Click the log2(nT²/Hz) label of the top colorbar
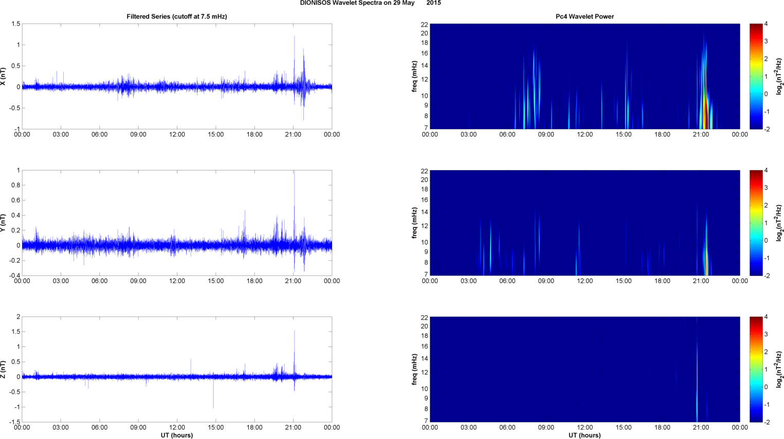 click(x=779, y=77)
